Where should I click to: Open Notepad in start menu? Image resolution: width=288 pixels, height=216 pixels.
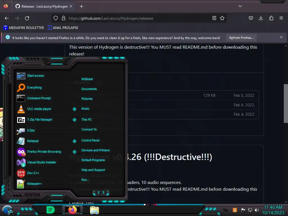pyautogui.click(x=28, y=141)
